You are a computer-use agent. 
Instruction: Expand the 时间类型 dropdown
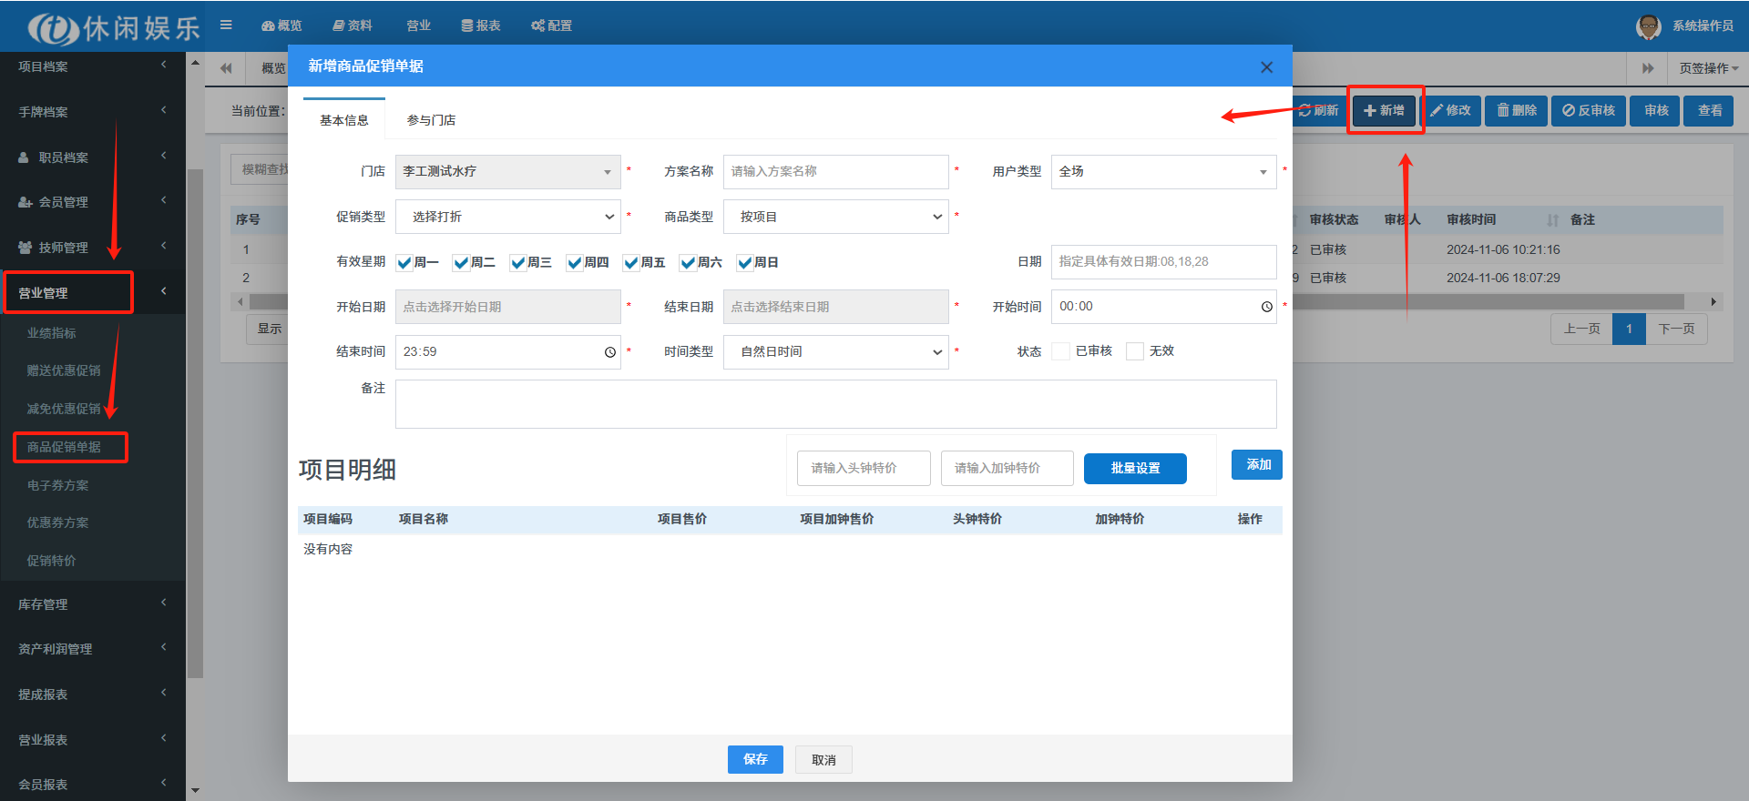tap(836, 352)
